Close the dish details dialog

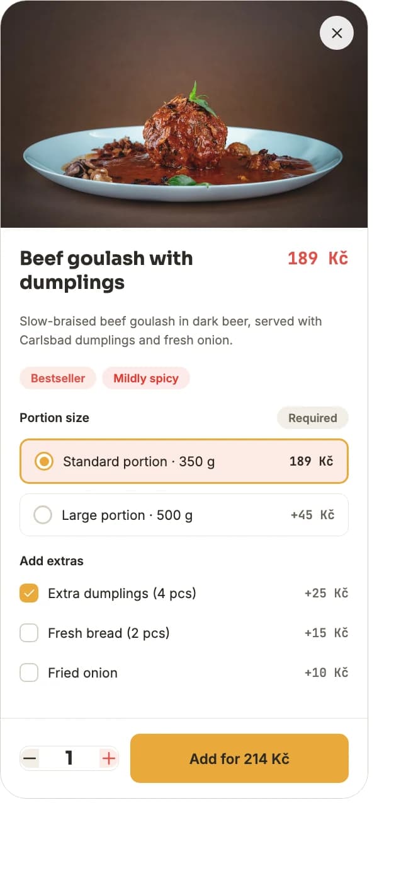coord(337,33)
